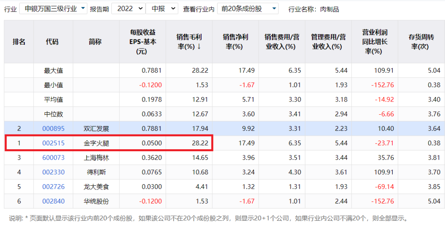Open the 申银万国三级行业 industry dropdown
Viewport: 445px width, 229px height.
pyautogui.click(x=53, y=9)
